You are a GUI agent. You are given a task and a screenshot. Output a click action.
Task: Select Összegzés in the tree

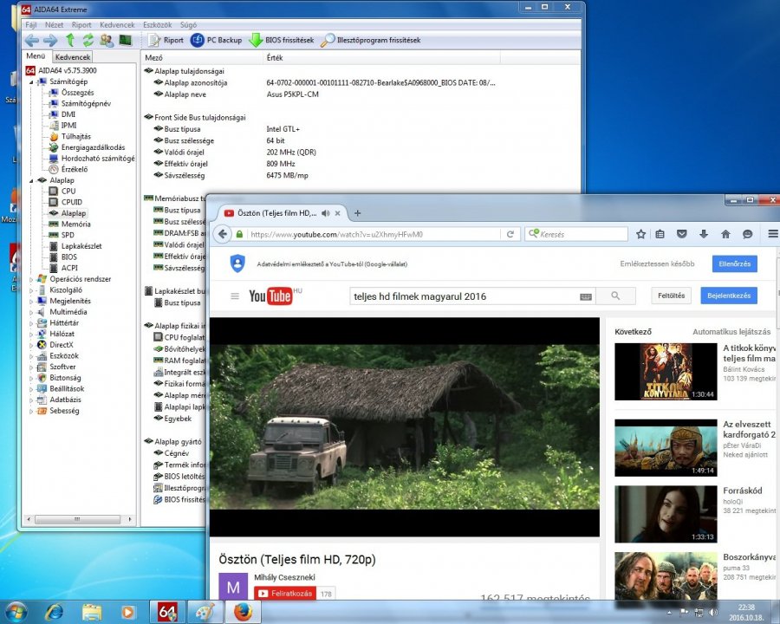click(77, 93)
